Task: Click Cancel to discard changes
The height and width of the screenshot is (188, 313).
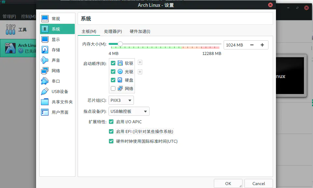Action: pyautogui.click(x=258, y=183)
